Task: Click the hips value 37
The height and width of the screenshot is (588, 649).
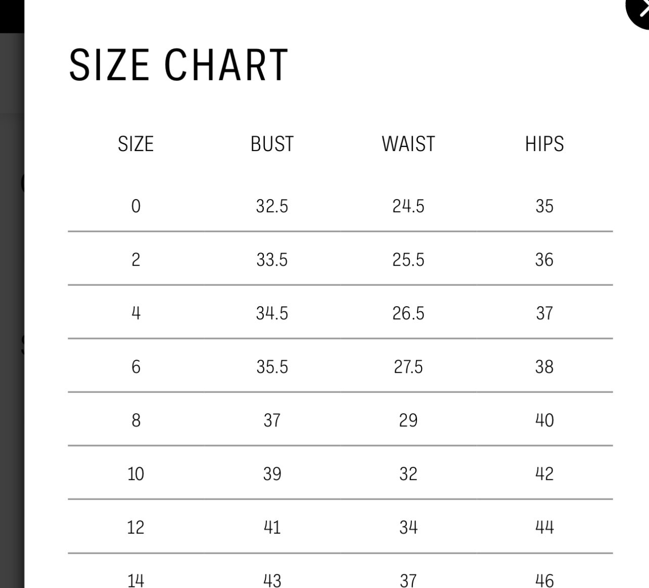Action: coord(544,313)
